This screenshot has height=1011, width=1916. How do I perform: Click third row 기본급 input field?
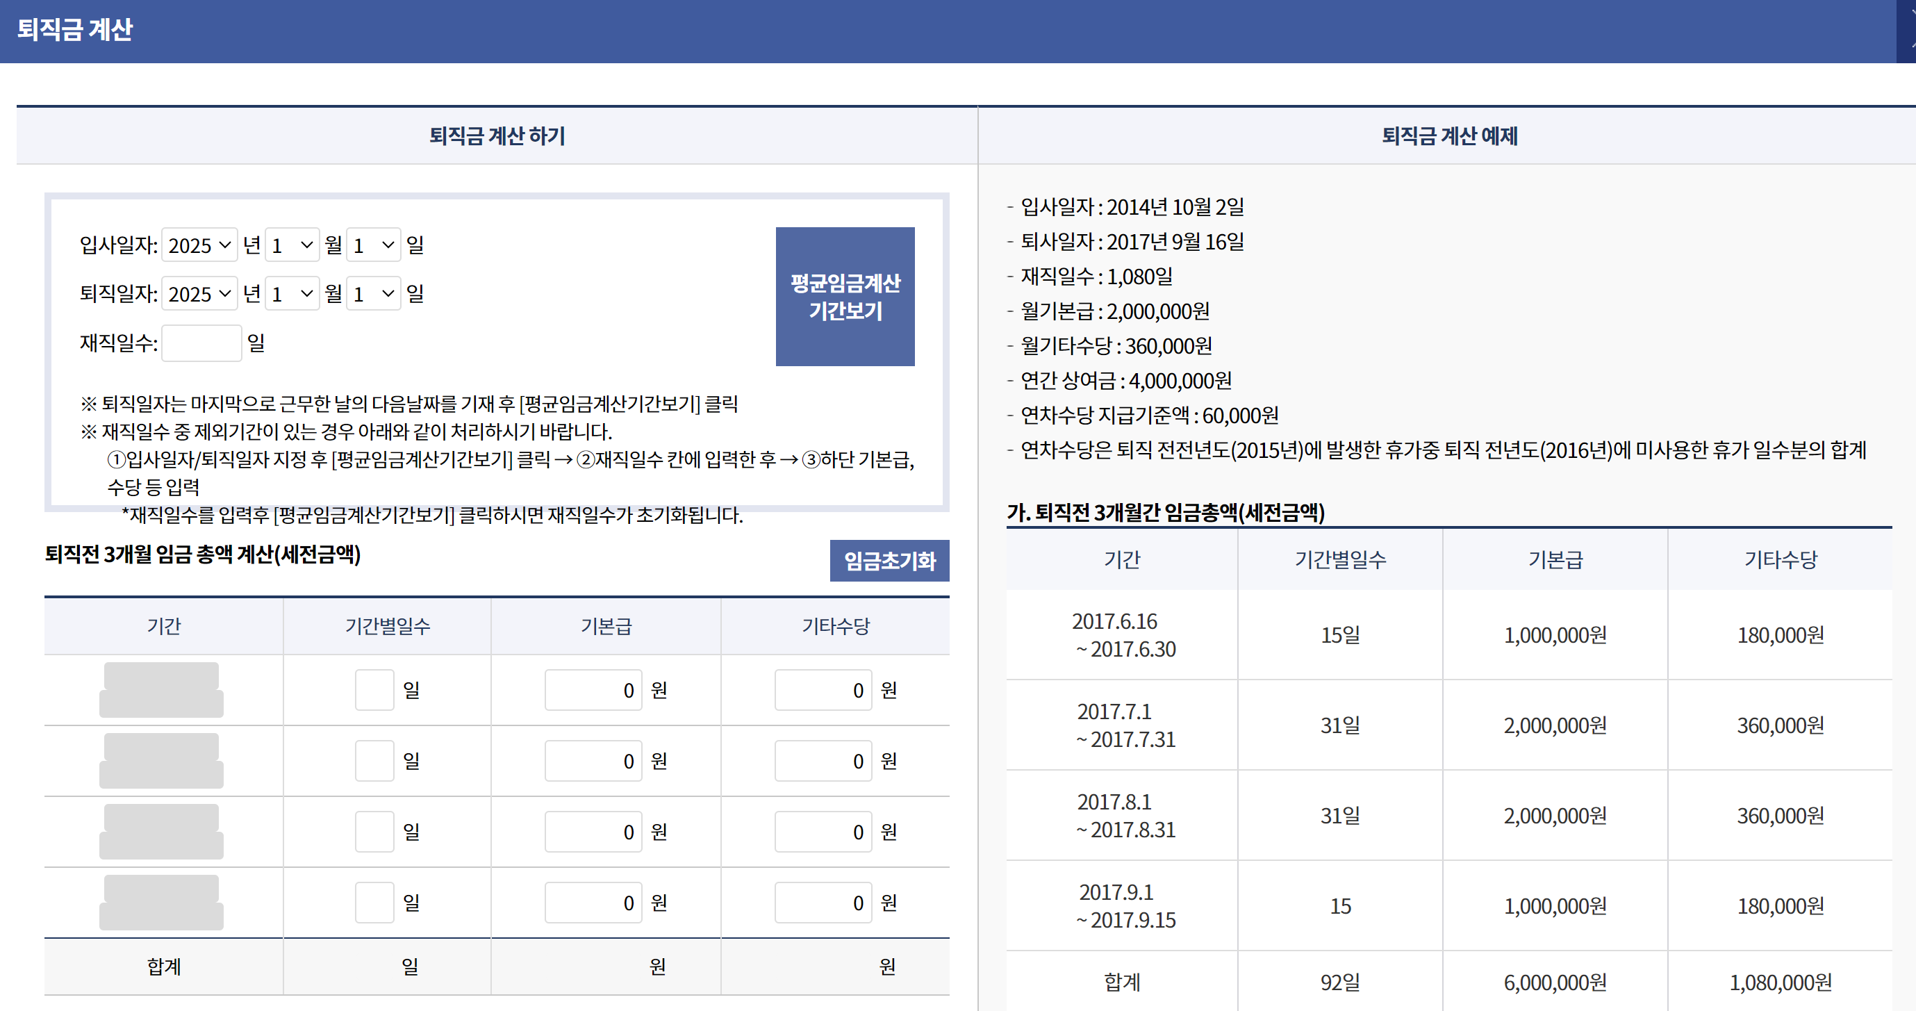[x=593, y=831]
